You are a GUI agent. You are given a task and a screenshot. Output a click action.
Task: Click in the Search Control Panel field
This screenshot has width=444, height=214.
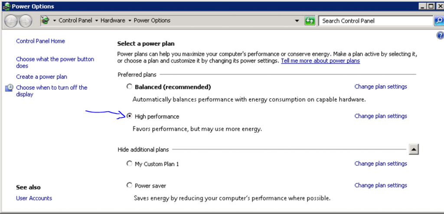pos(375,21)
